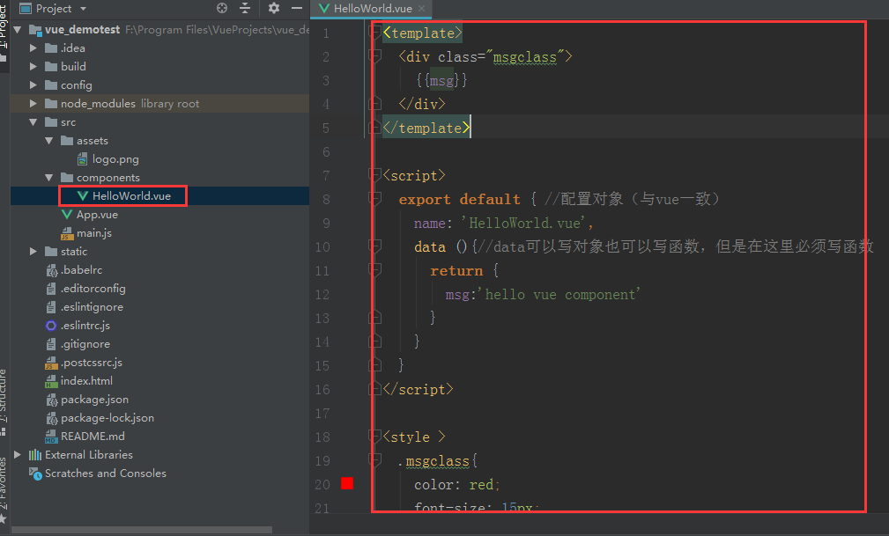The width and height of the screenshot is (889, 536).
Task: Open the Favorites tool window side tab
Action: (4, 489)
